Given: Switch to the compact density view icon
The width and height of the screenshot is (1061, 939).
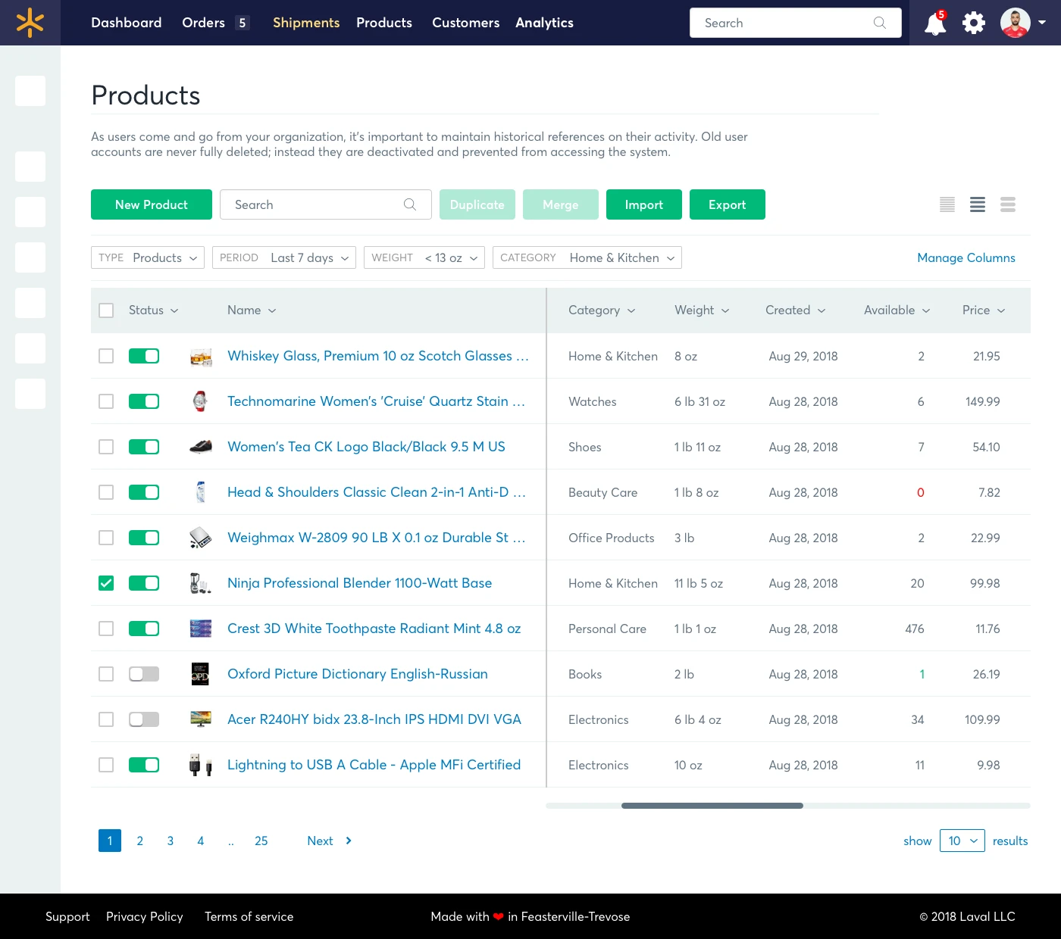Looking at the screenshot, I should pyautogui.click(x=947, y=204).
